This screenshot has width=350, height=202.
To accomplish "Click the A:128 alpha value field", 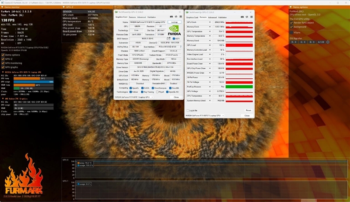I will pos(321,42).
